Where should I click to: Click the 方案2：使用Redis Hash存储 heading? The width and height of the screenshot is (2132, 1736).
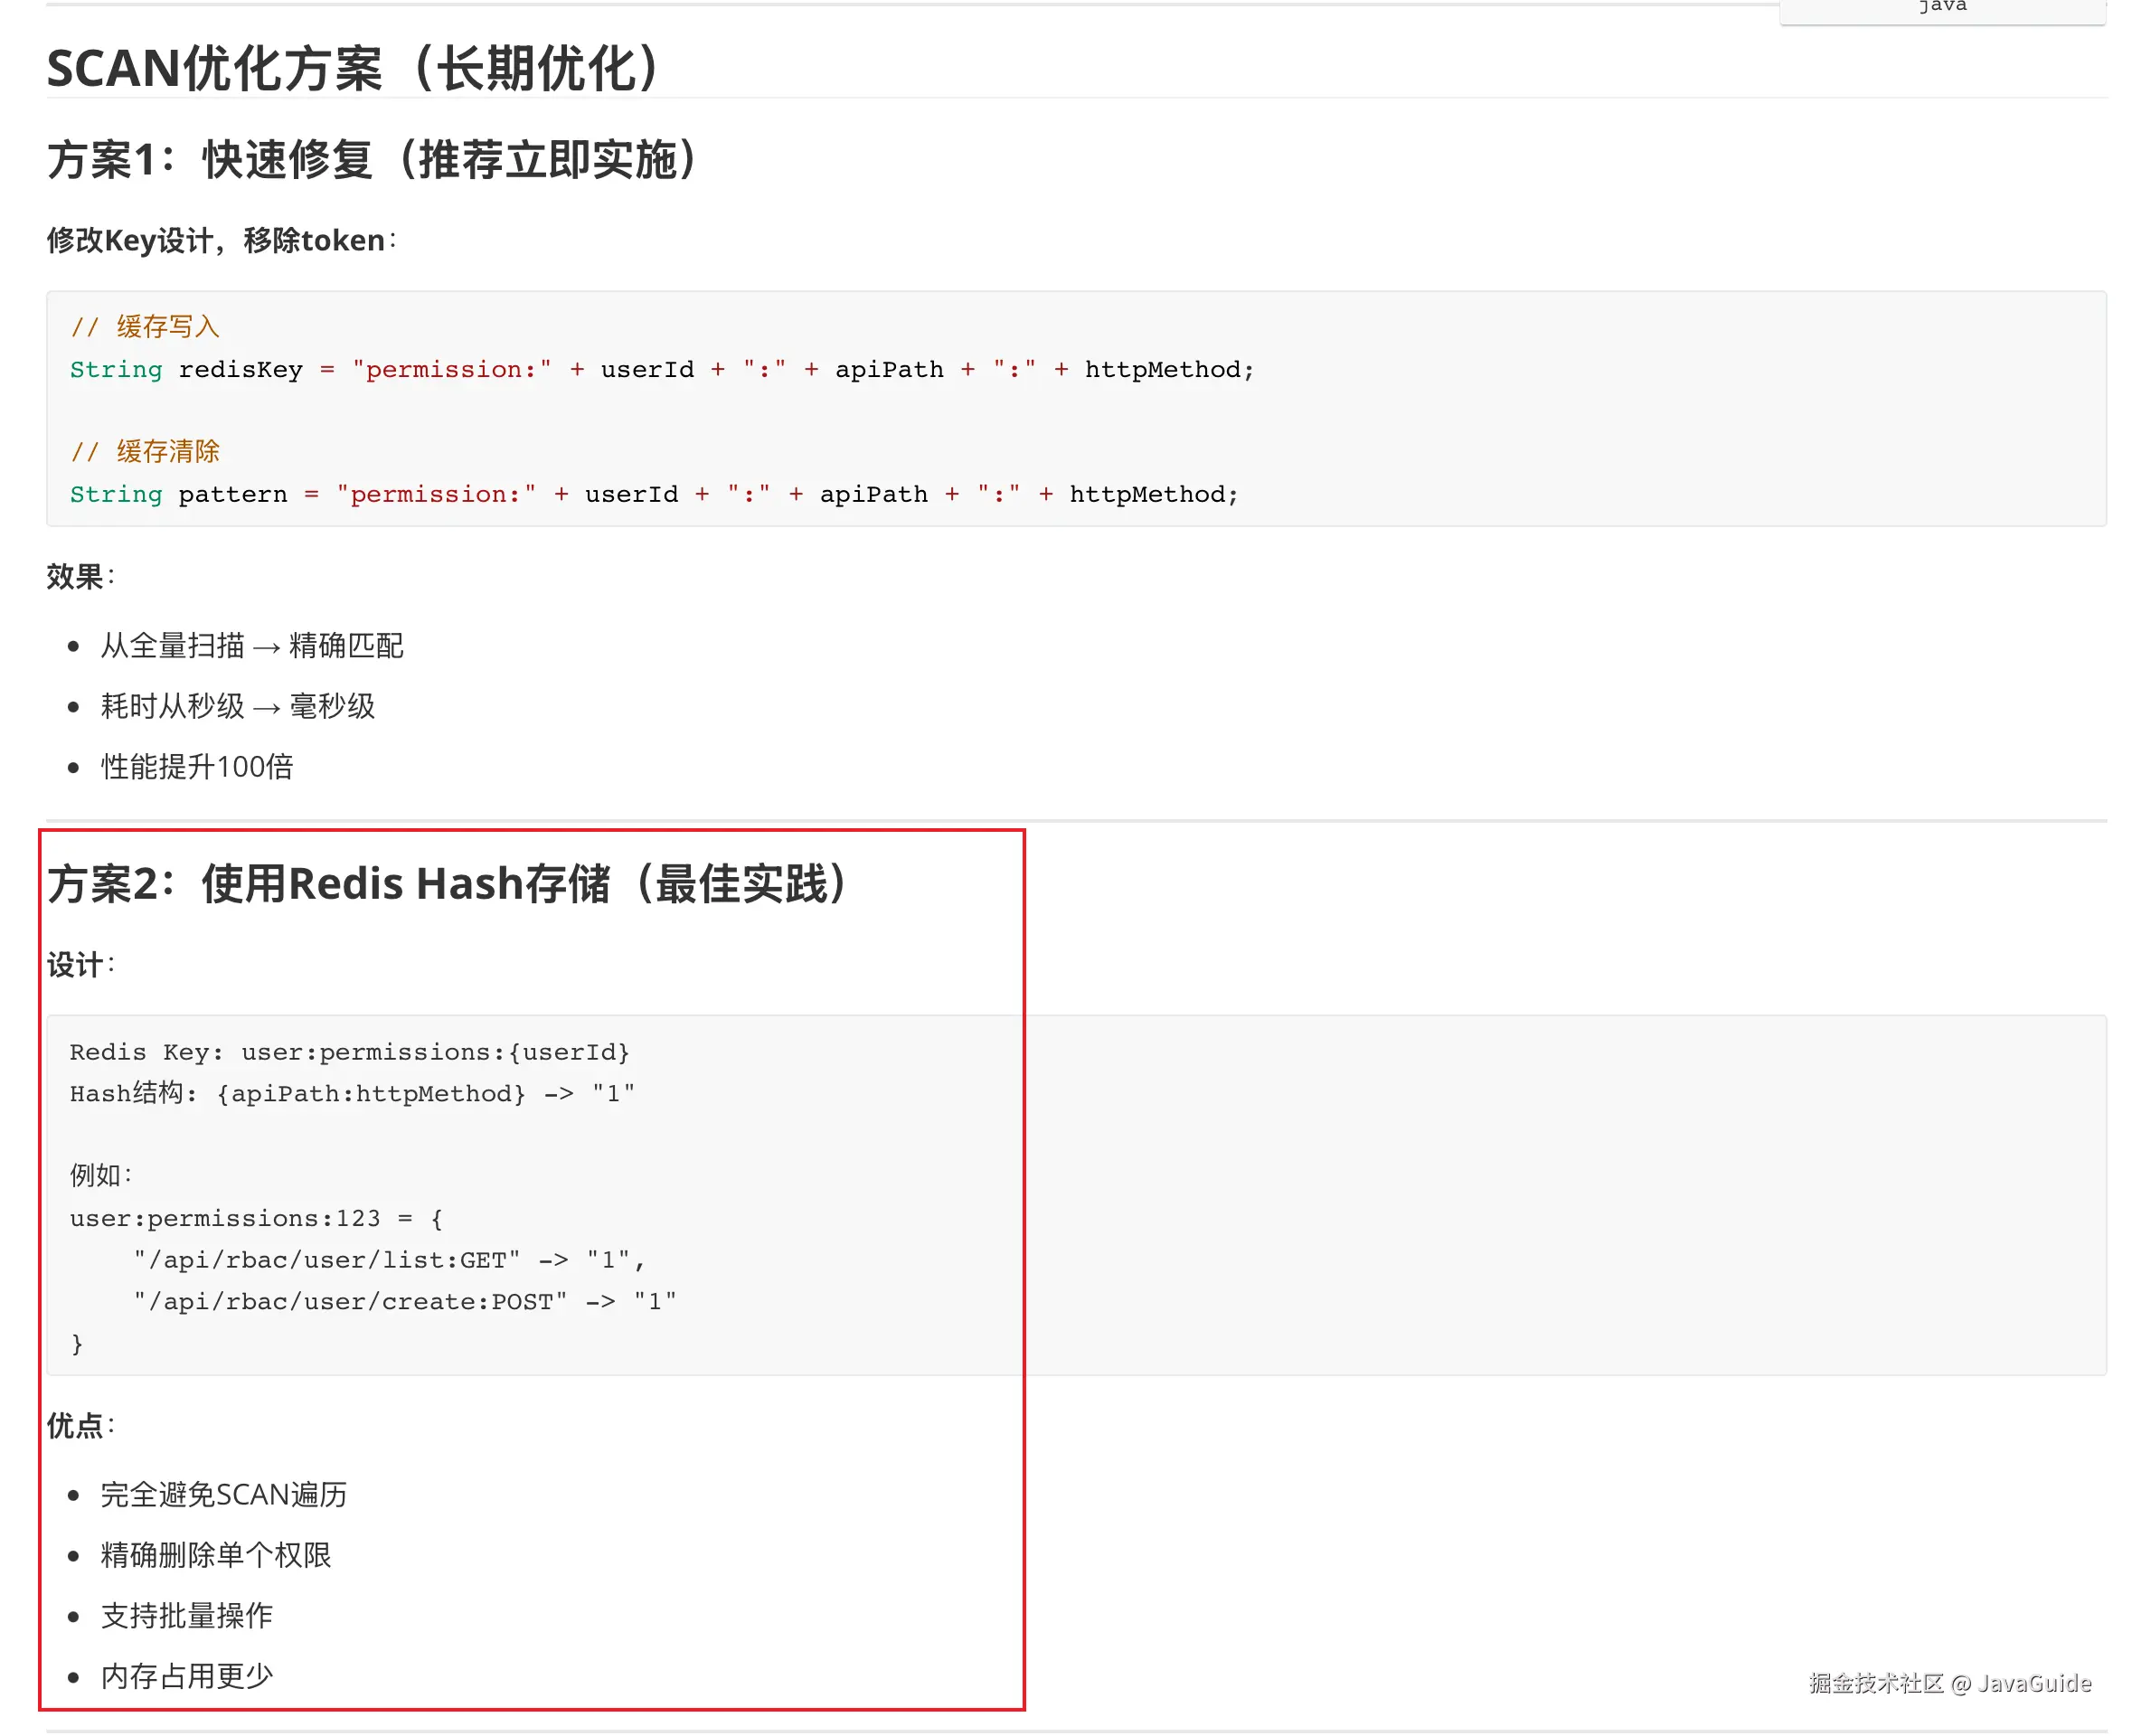point(446,882)
